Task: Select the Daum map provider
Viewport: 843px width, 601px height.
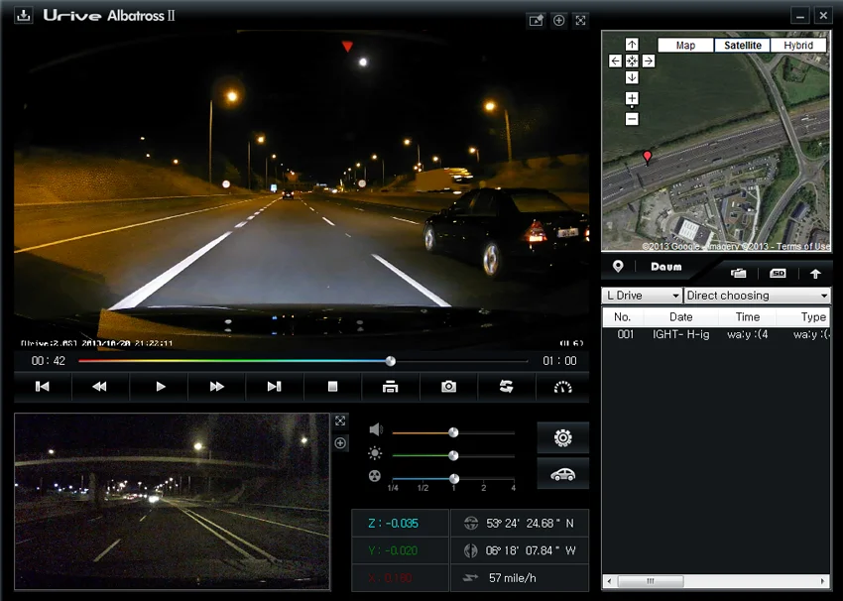Action: pos(666,267)
